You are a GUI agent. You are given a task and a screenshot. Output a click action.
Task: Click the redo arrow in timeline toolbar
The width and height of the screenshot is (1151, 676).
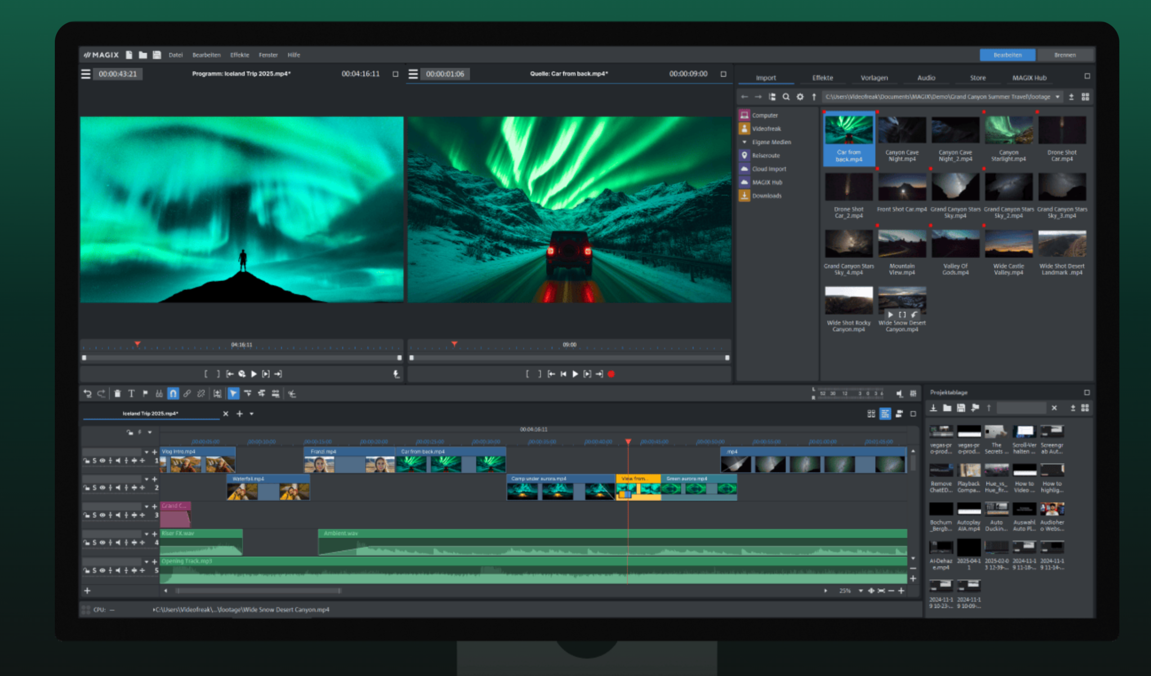pos(102,394)
